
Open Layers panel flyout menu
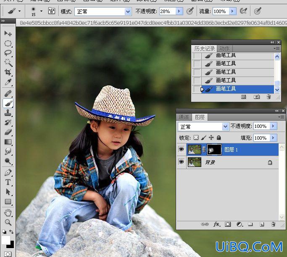[x=281, y=117]
